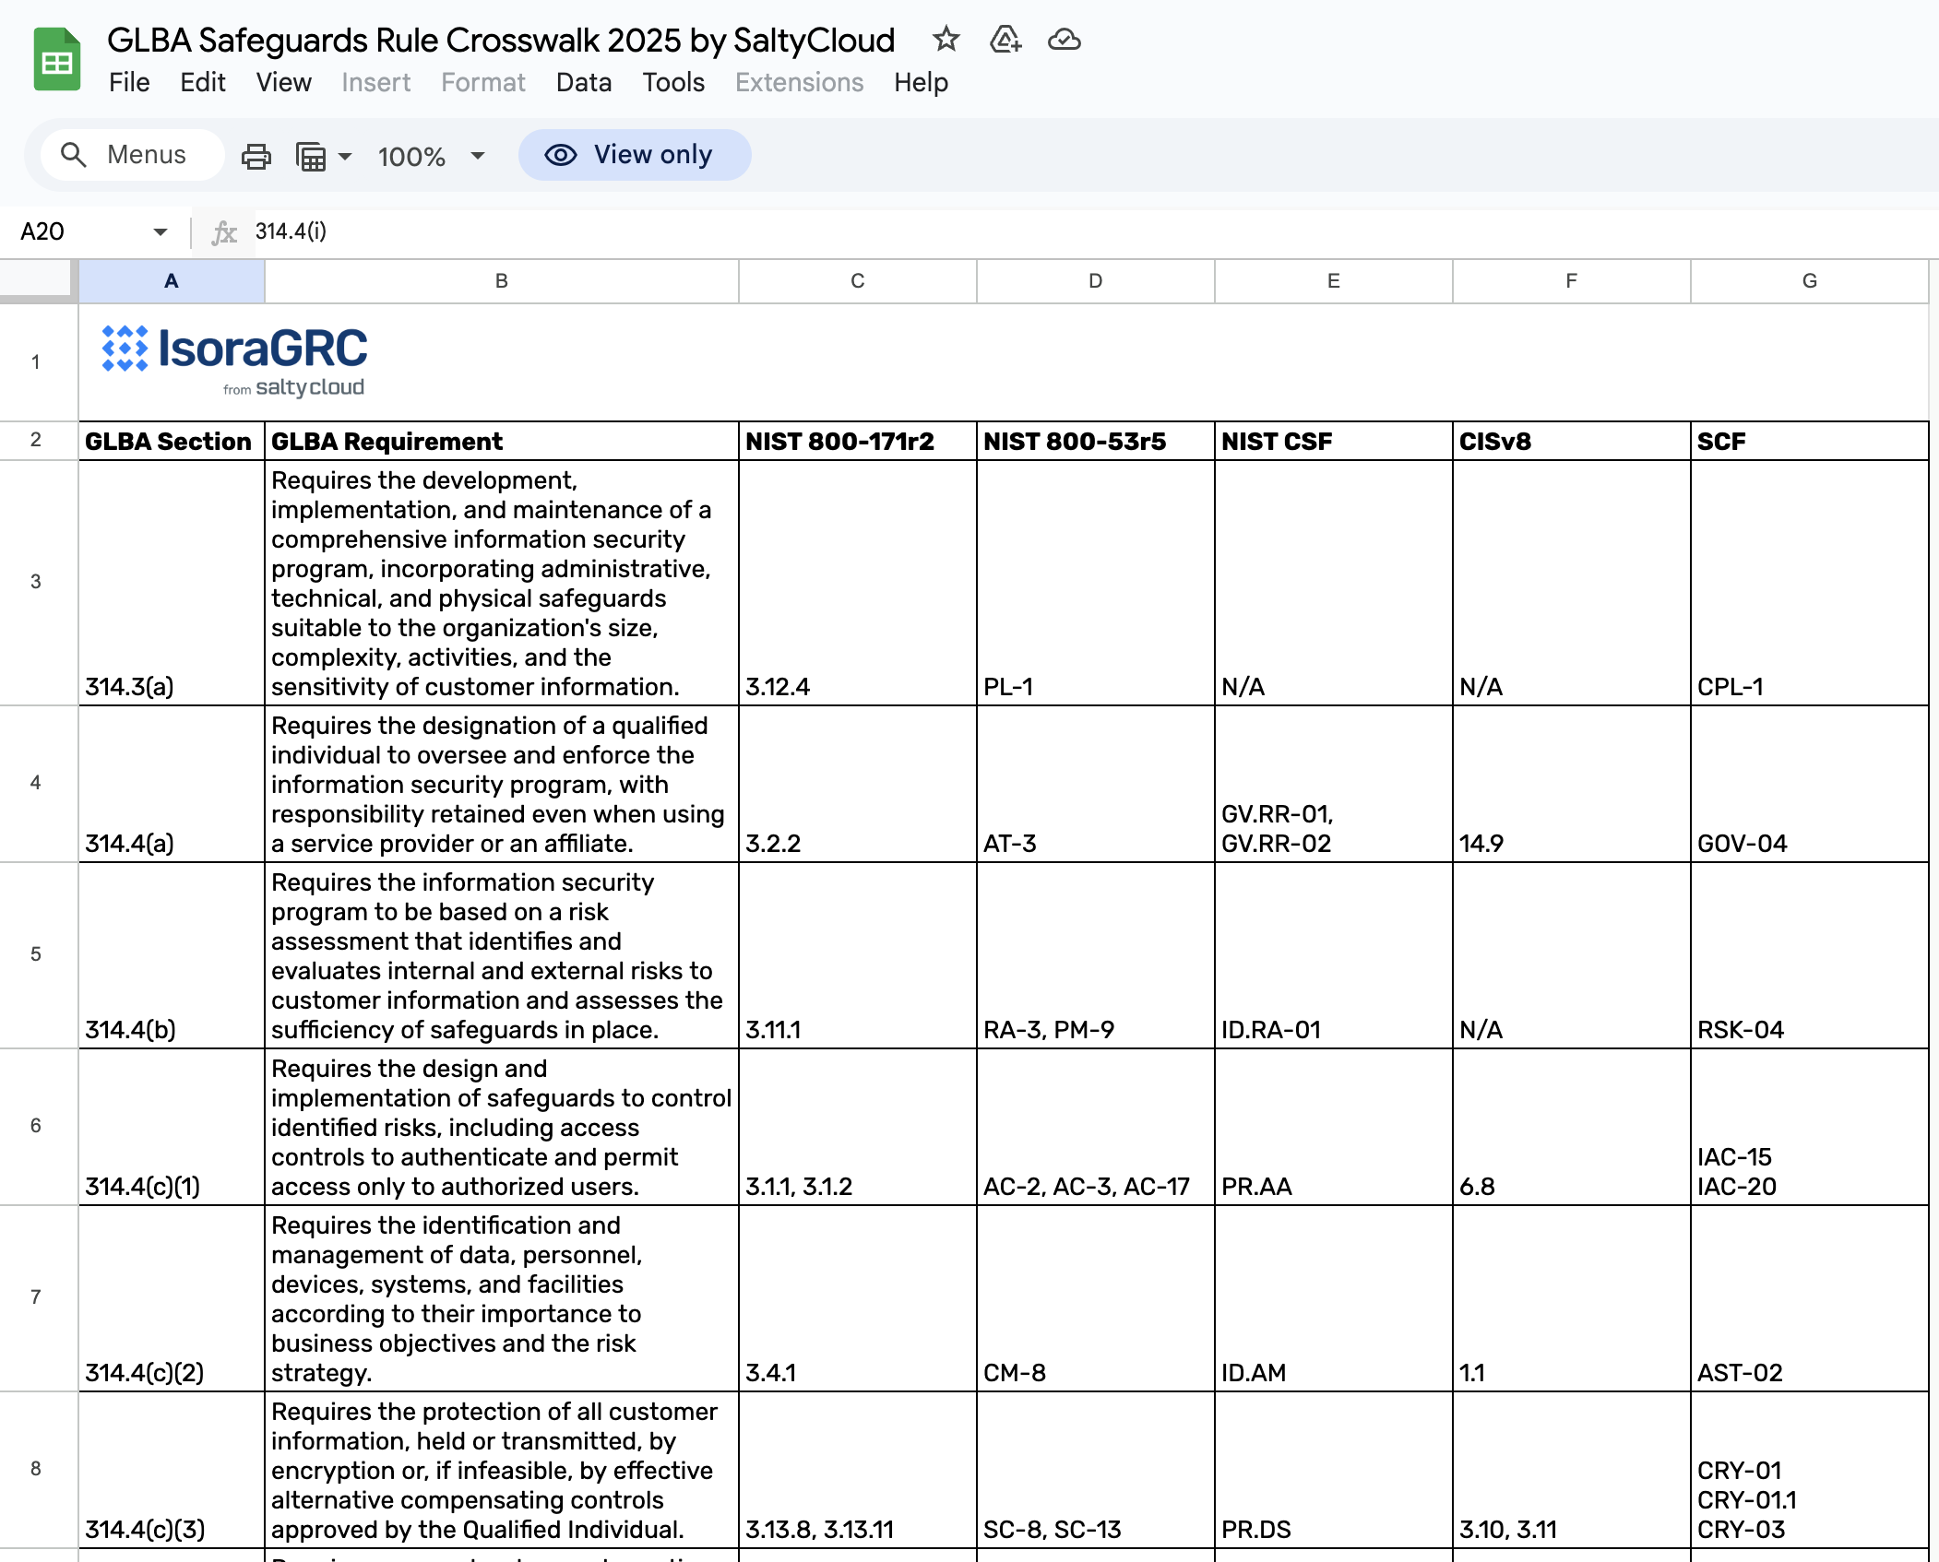Click the filter views table icon
1939x1562 pixels.
coord(311,156)
